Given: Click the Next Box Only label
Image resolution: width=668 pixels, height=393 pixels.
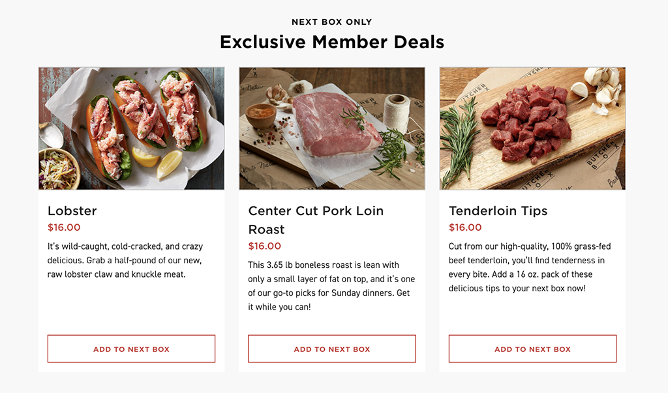Looking at the screenshot, I should click(x=332, y=22).
